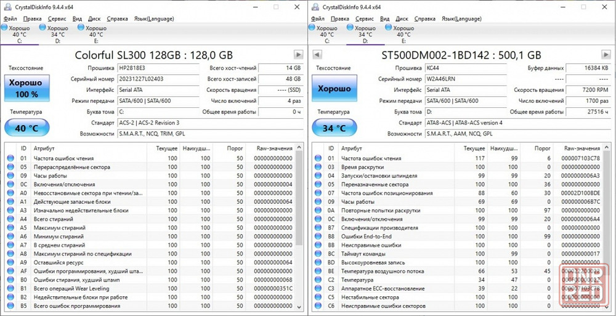The image size is (616, 316).
Task: Select drive C: tab in left window
Action: coord(19,34)
